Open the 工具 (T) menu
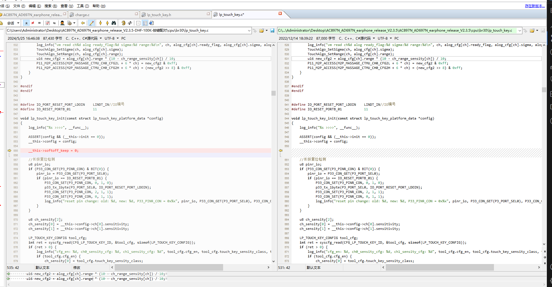 [83, 6]
